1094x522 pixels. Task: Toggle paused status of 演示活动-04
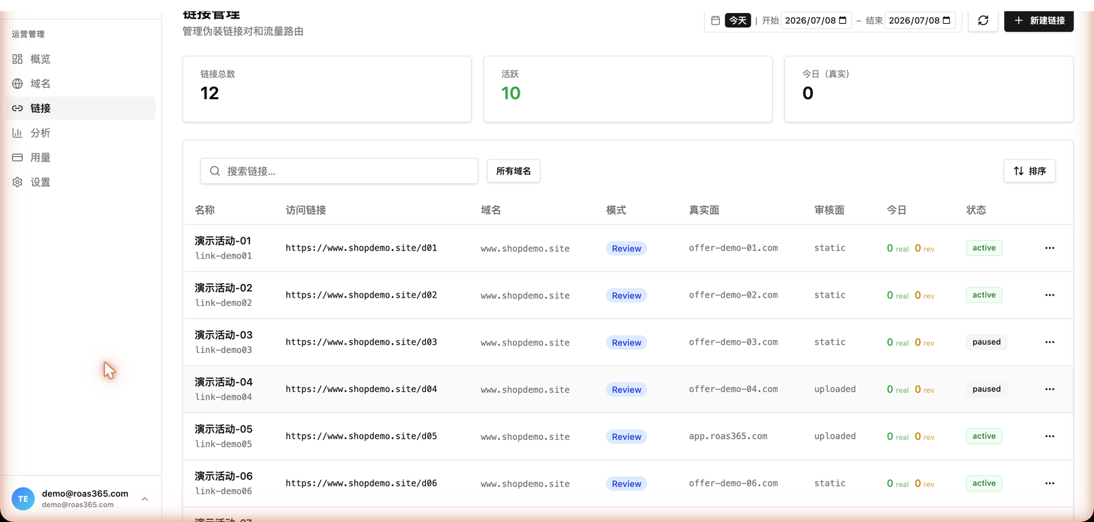point(986,389)
